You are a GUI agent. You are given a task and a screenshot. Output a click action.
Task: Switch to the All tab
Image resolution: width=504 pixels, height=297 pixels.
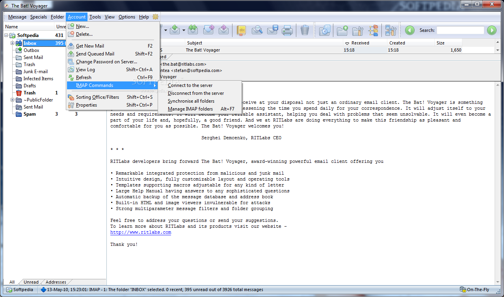tap(12, 282)
